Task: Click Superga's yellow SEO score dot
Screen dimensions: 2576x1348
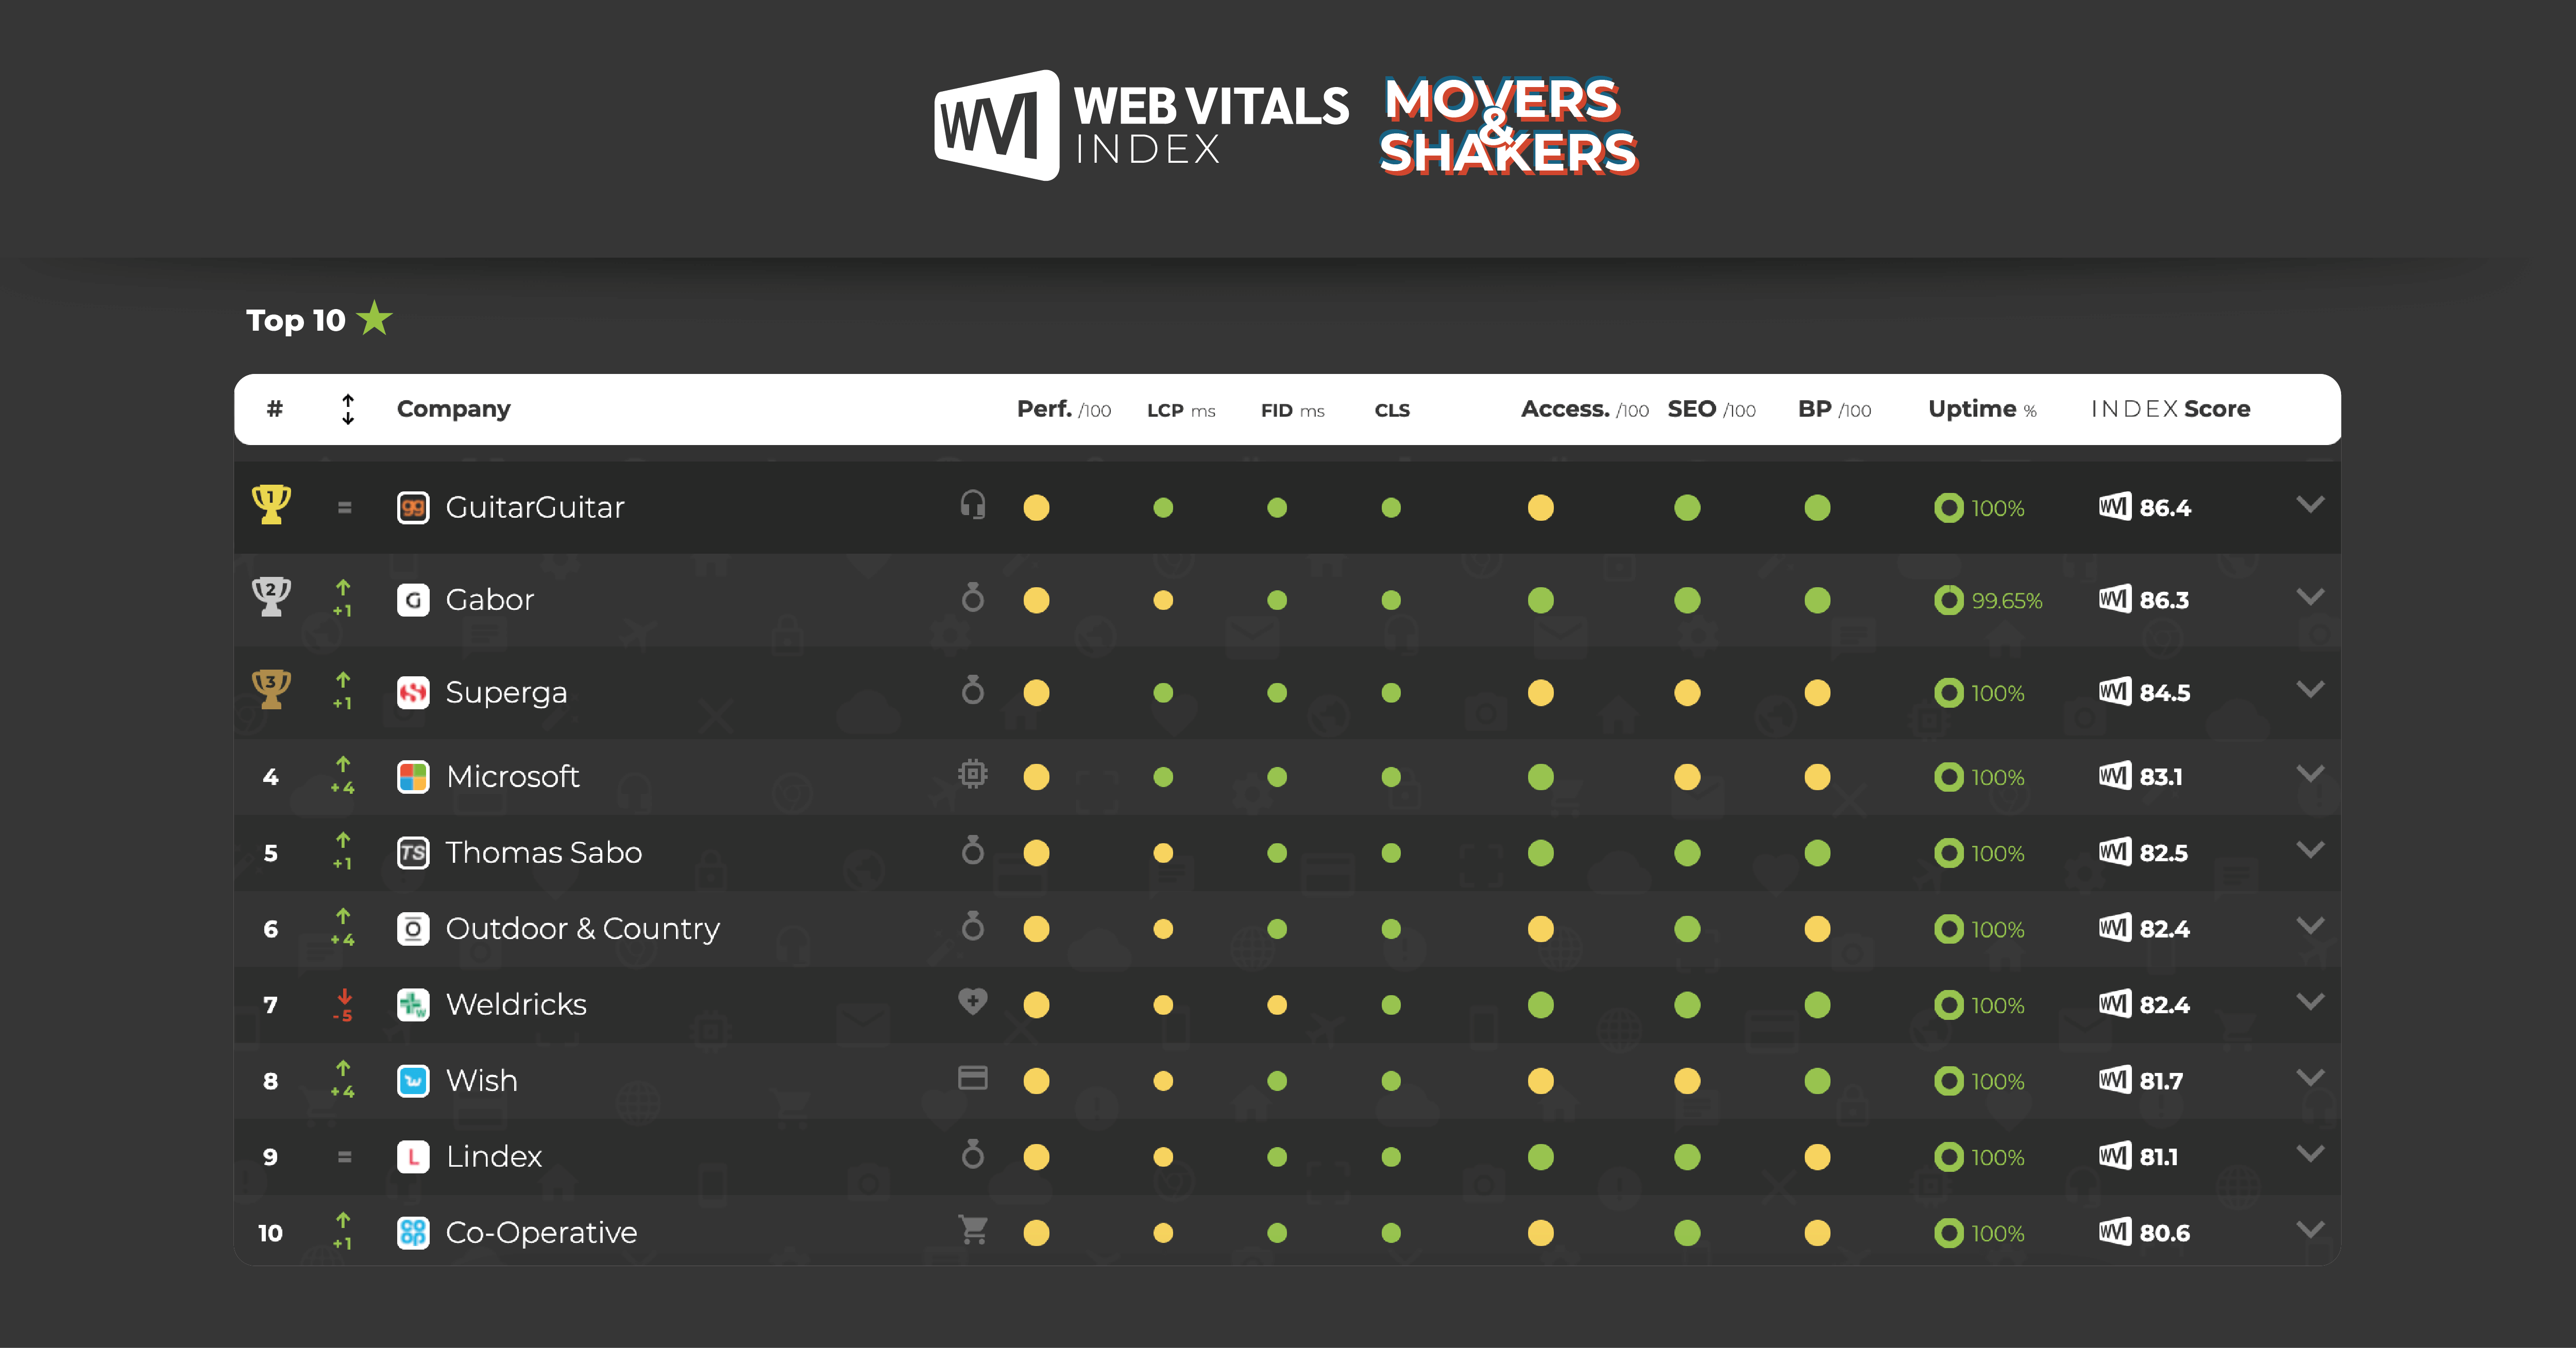Action: click(x=1687, y=693)
